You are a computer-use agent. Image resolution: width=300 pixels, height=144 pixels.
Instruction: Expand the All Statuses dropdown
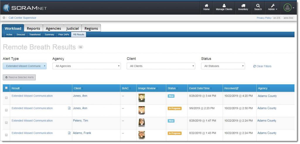point(223,66)
